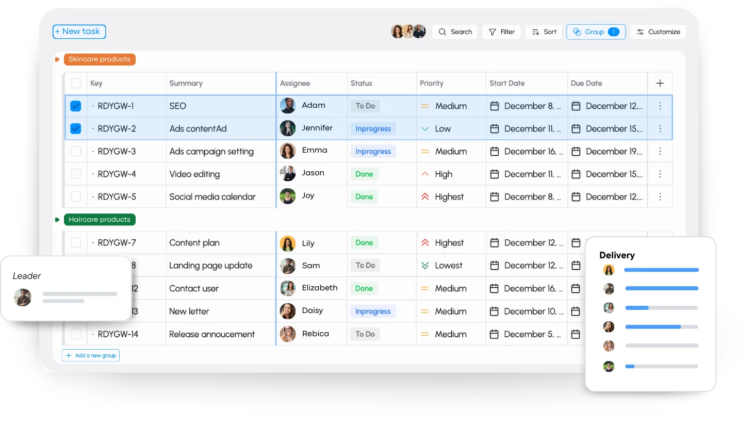
Task: Open the Group options dropdown
Action: click(596, 32)
